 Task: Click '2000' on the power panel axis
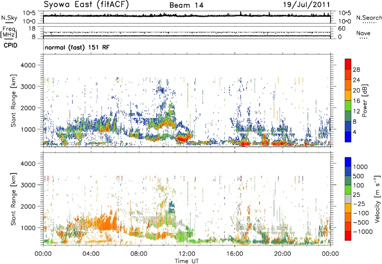[28, 108]
